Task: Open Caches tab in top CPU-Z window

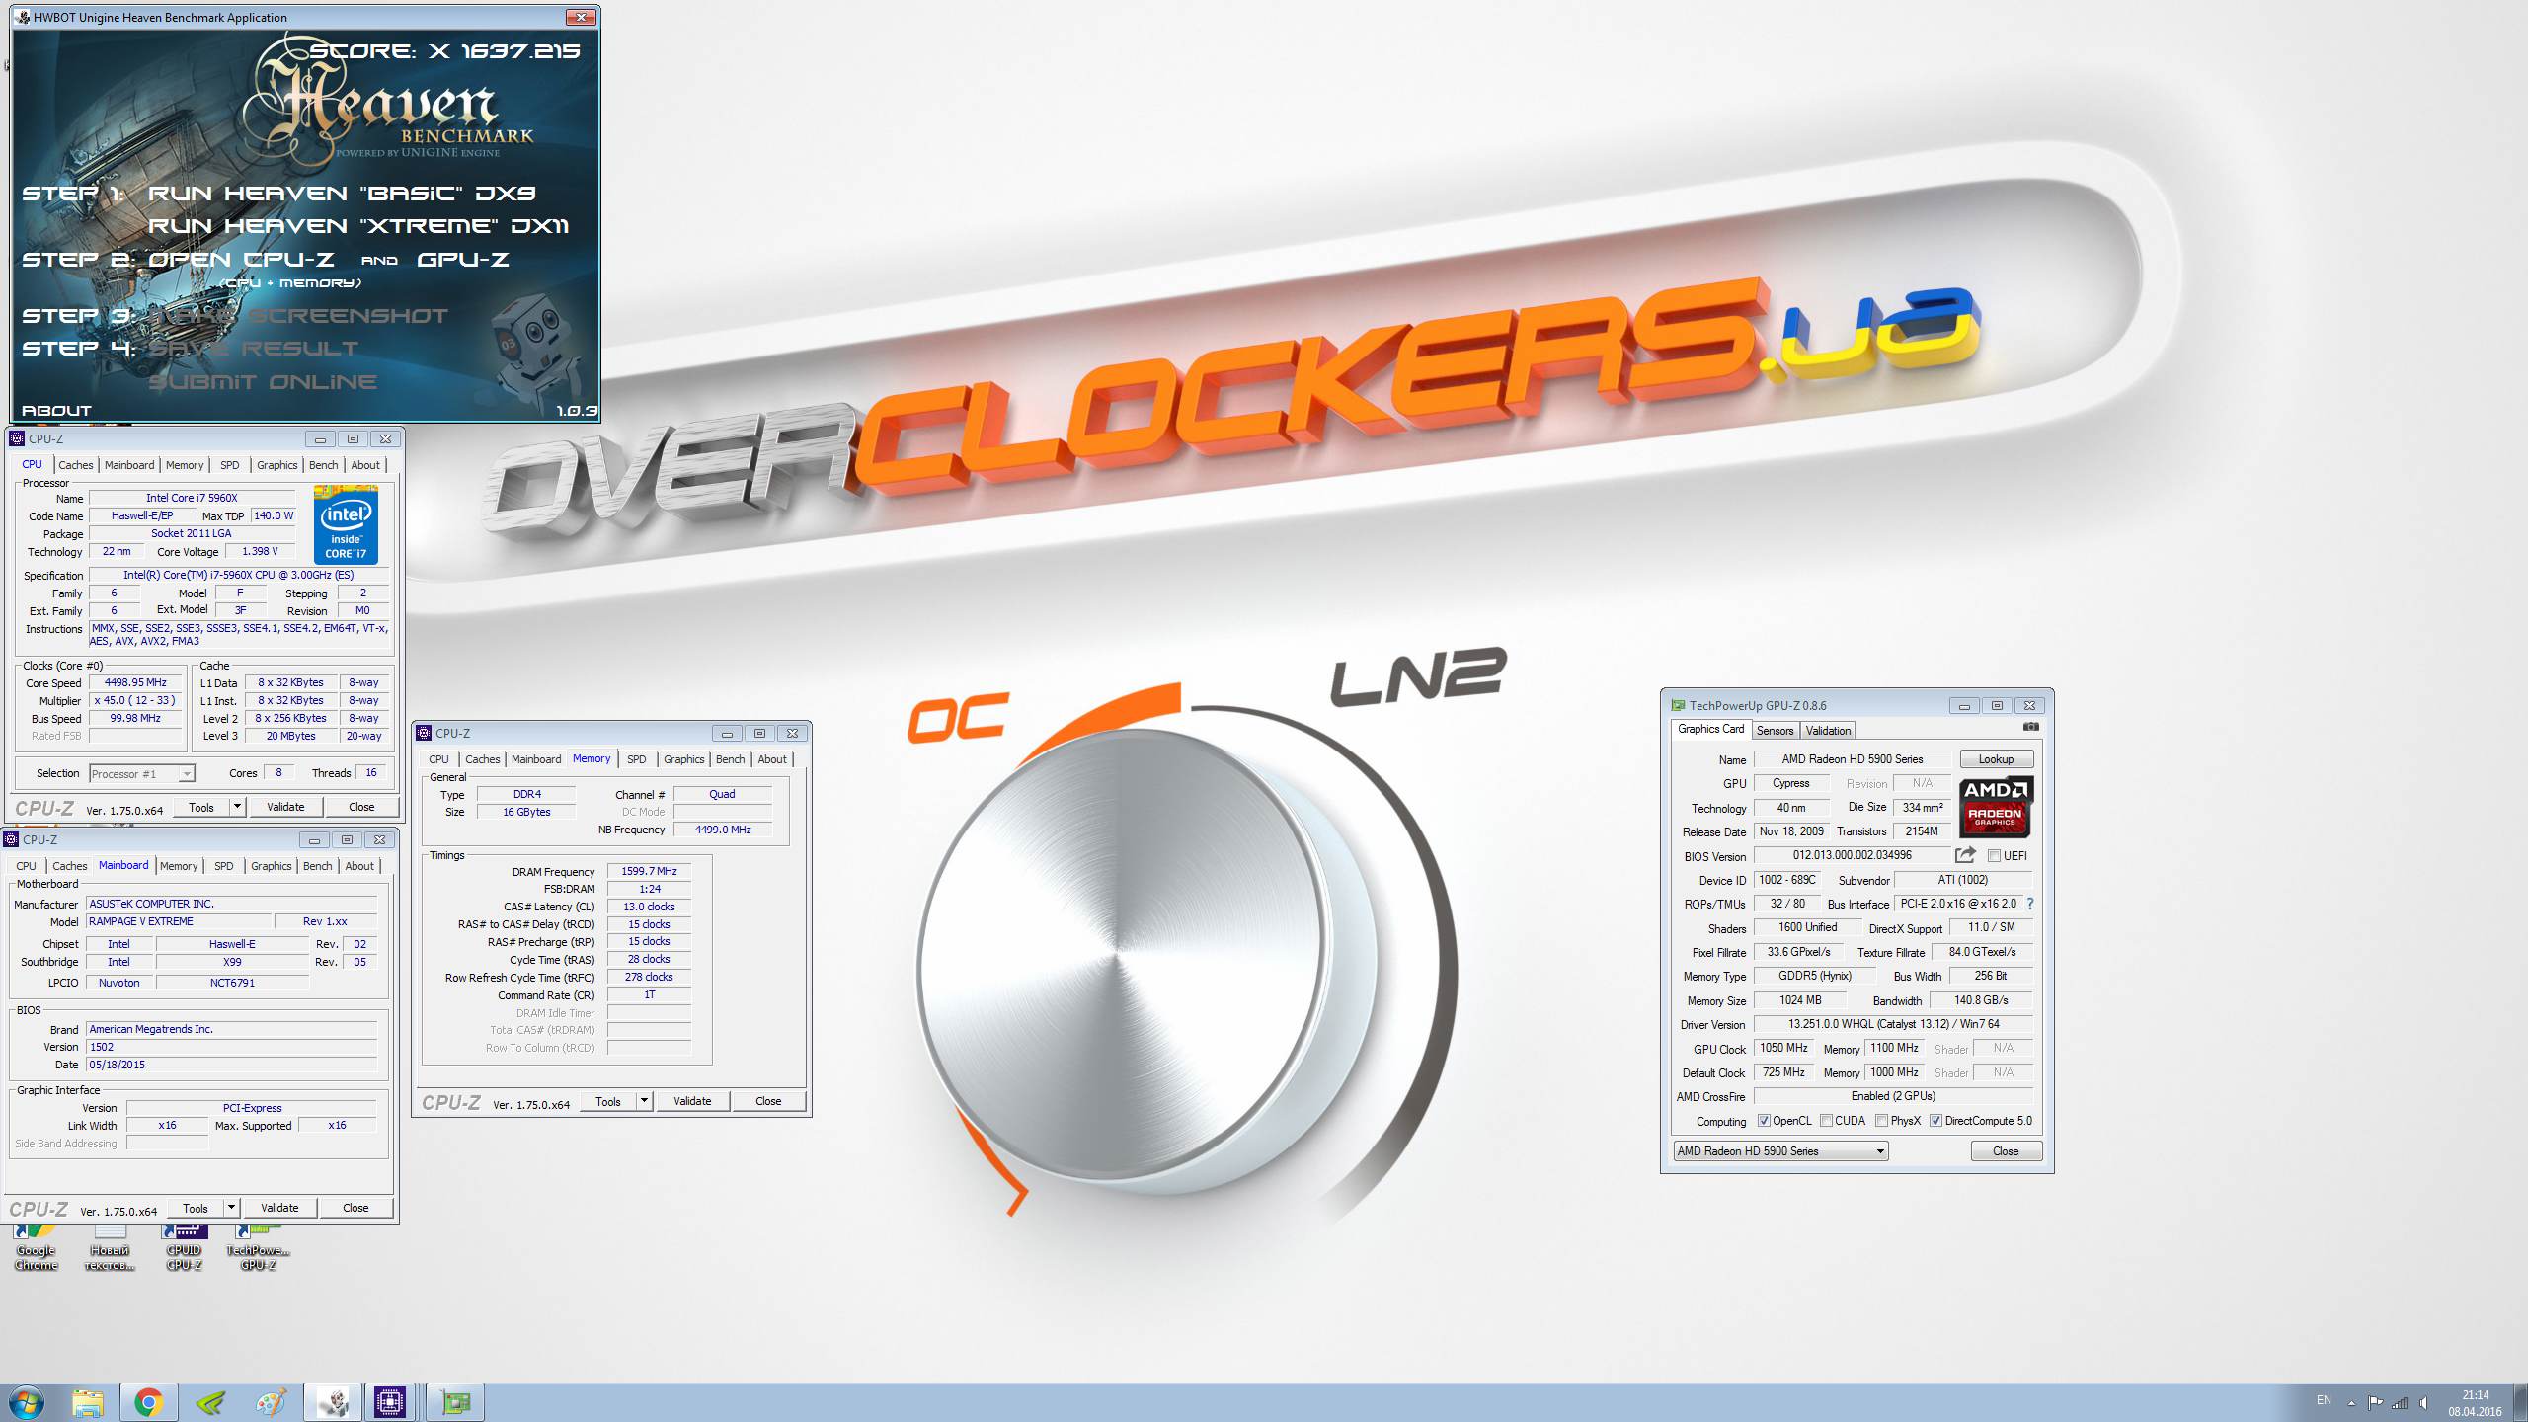Action: [76, 465]
